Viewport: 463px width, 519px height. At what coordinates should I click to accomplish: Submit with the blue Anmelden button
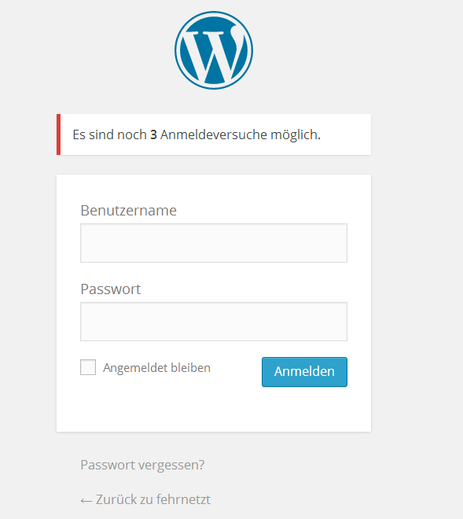[304, 372]
